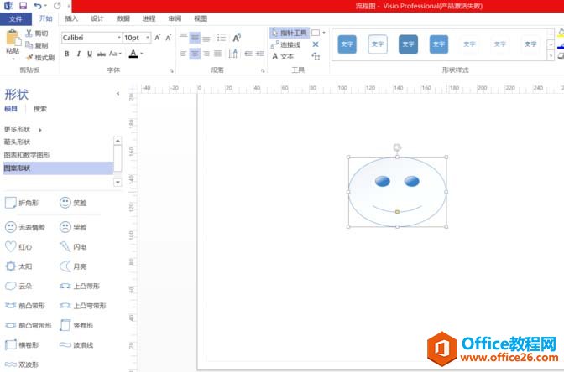This screenshot has height=372, width=564.
Task: Toggle the bullet list icon
Action: (x=222, y=38)
